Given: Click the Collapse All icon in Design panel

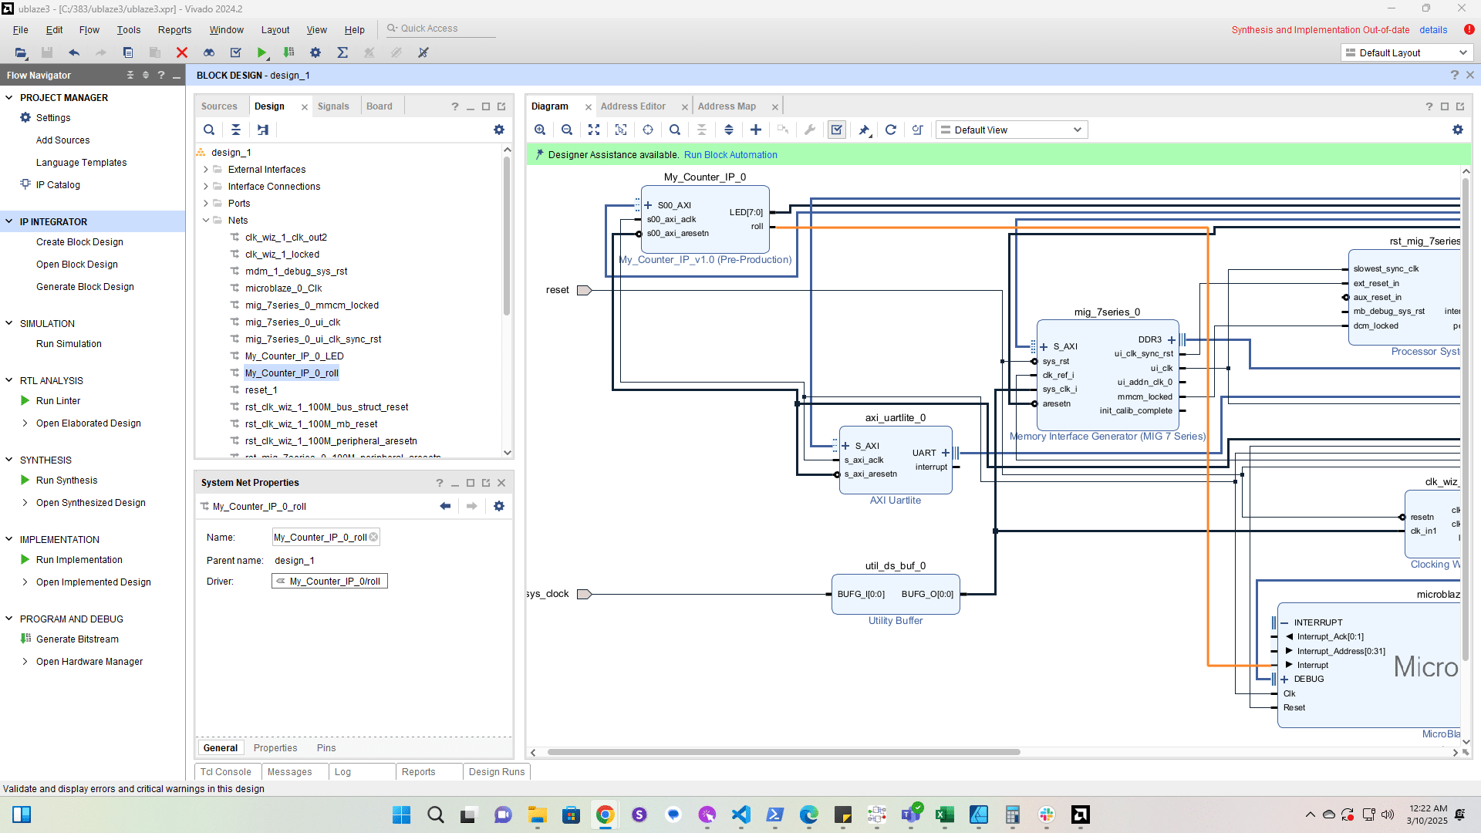Looking at the screenshot, I should click(x=236, y=130).
